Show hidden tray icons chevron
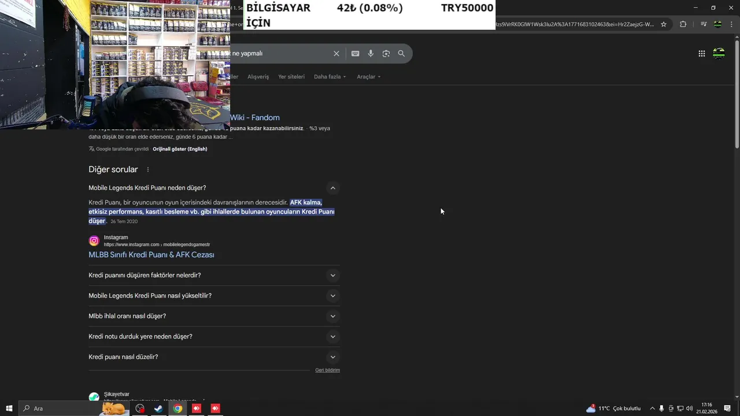This screenshot has height=416, width=740. click(652, 408)
